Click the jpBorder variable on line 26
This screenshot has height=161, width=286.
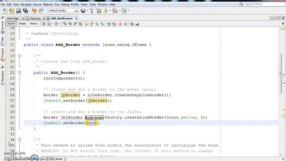70,95
